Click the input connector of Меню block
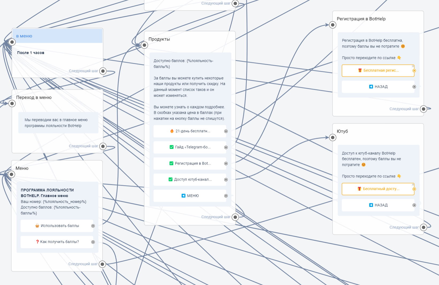The image size is (439, 285). pyautogui.click(x=11, y=174)
